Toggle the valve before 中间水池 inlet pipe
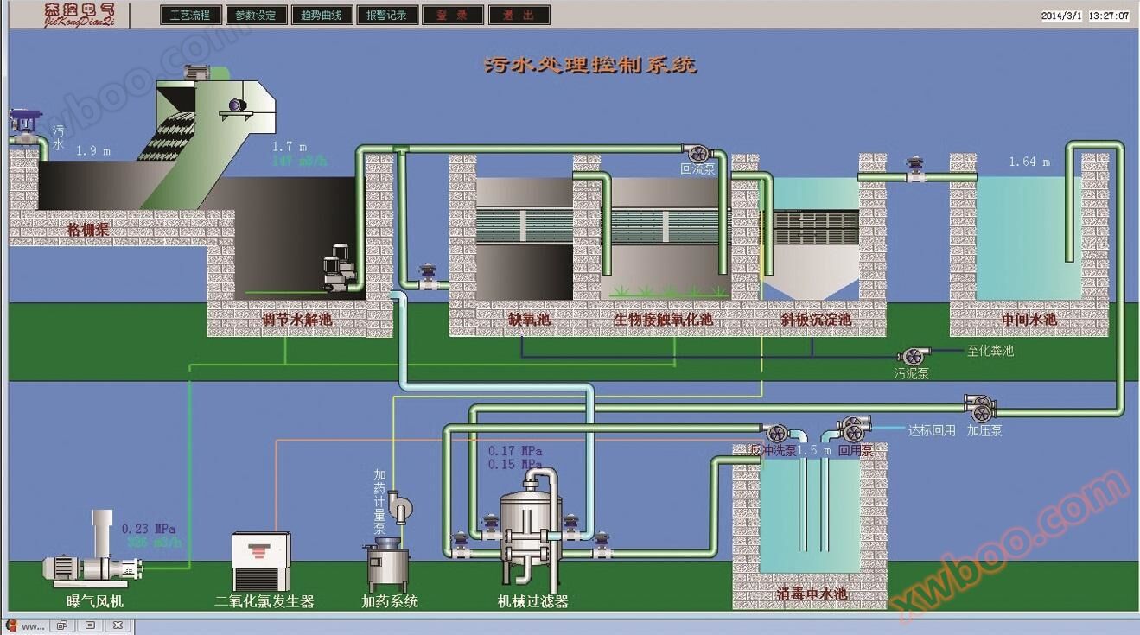Viewport: 1140px width, 635px height. click(x=915, y=170)
